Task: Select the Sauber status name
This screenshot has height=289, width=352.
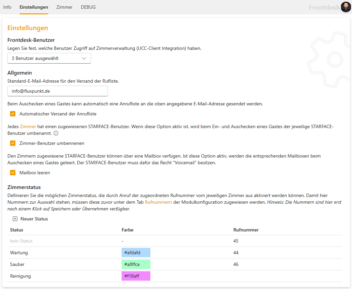Action: (x=17, y=264)
